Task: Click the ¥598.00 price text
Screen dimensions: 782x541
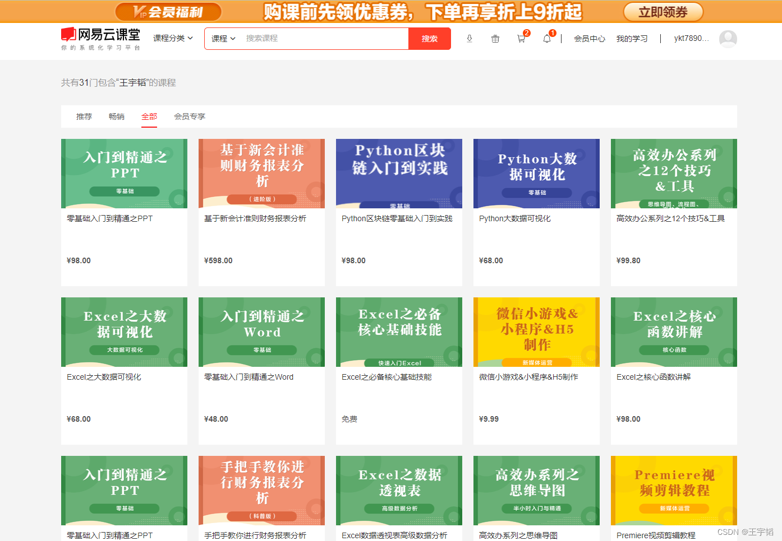Action: pyautogui.click(x=218, y=260)
